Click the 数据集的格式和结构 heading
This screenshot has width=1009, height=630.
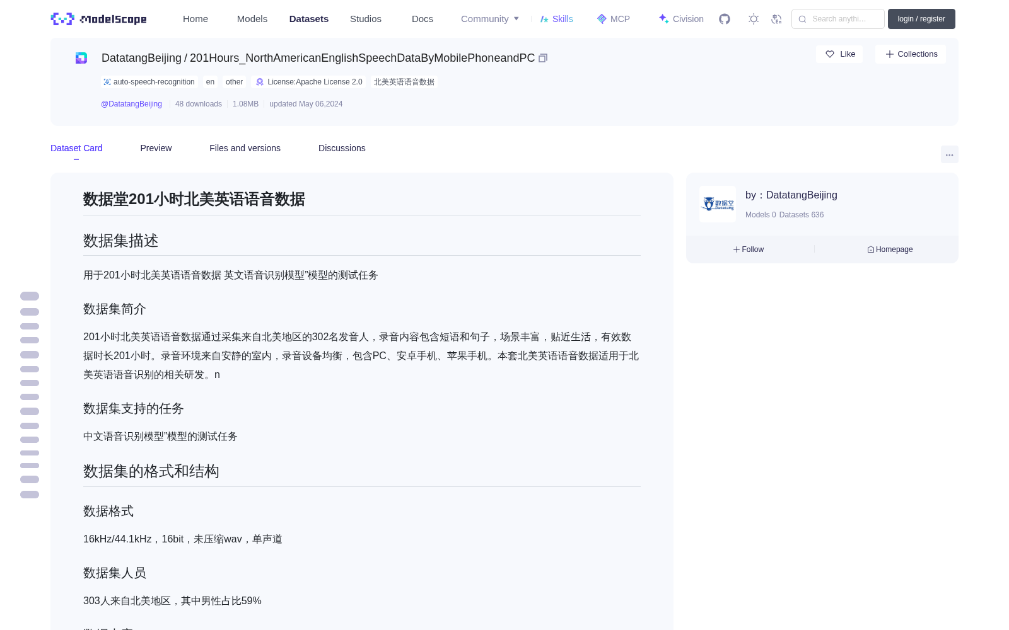(x=151, y=471)
